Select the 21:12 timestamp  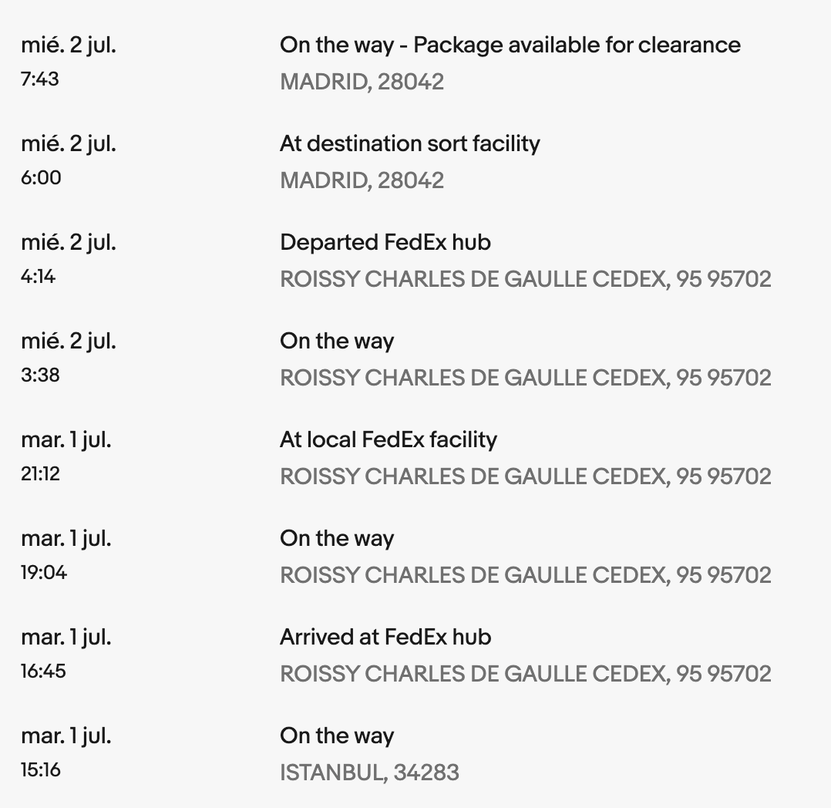click(x=40, y=474)
